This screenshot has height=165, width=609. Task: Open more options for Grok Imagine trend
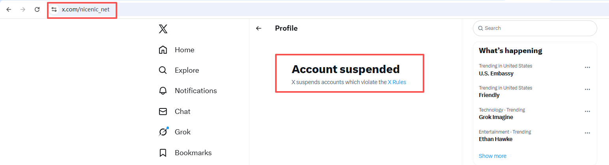click(x=587, y=111)
